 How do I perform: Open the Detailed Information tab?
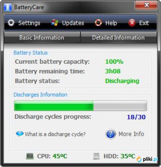pyautogui.click(x=119, y=38)
